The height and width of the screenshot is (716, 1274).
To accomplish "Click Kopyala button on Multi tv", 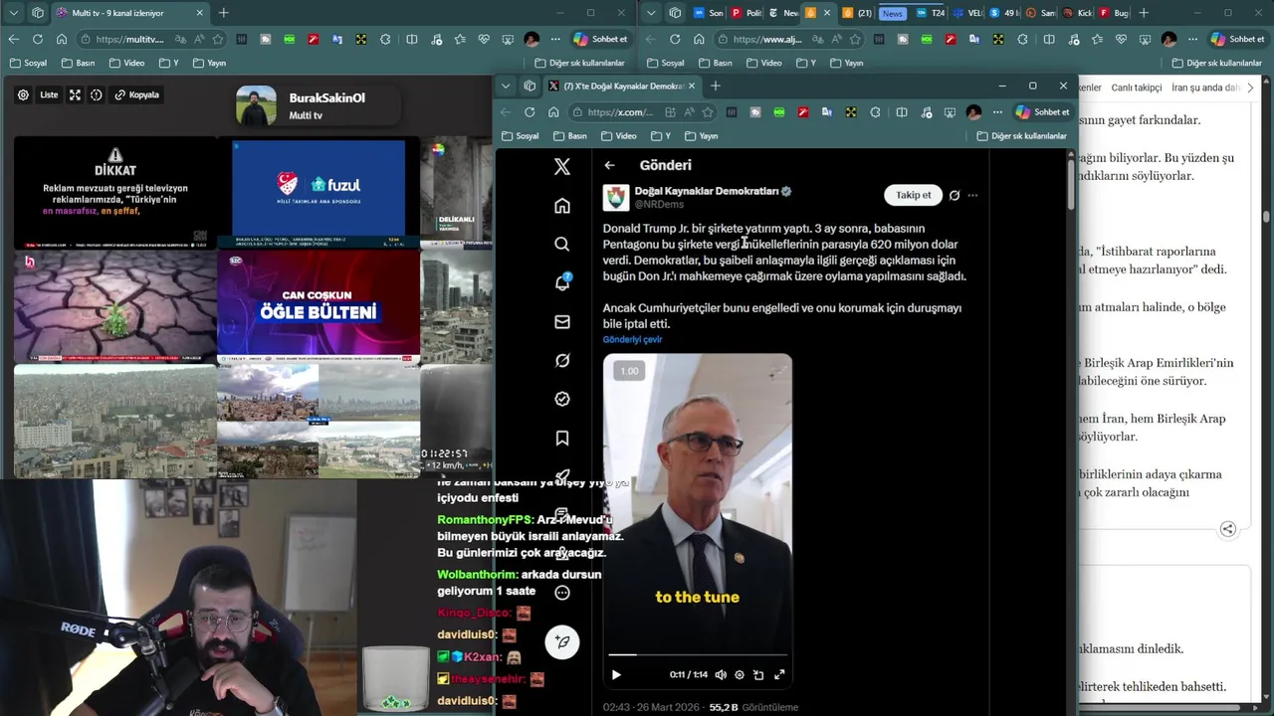I will 137,94.
